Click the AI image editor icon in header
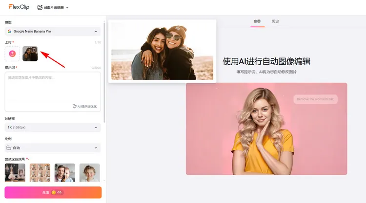This screenshot has width=366, height=203. click(x=41, y=7)
